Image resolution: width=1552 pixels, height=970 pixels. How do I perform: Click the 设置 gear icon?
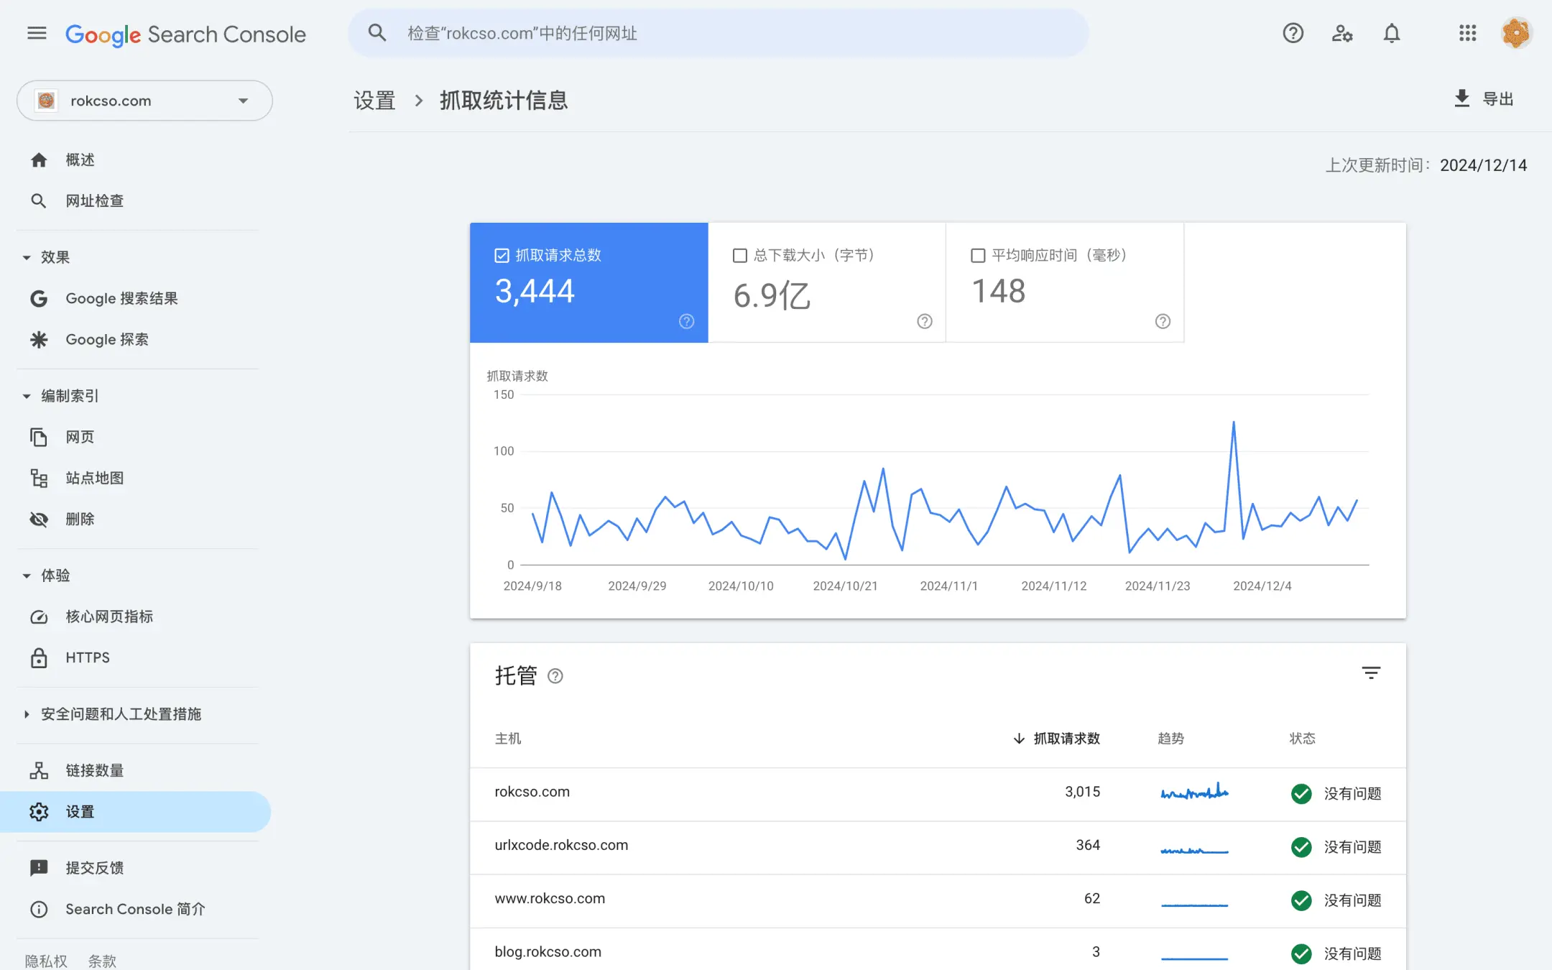pos(39,811)
